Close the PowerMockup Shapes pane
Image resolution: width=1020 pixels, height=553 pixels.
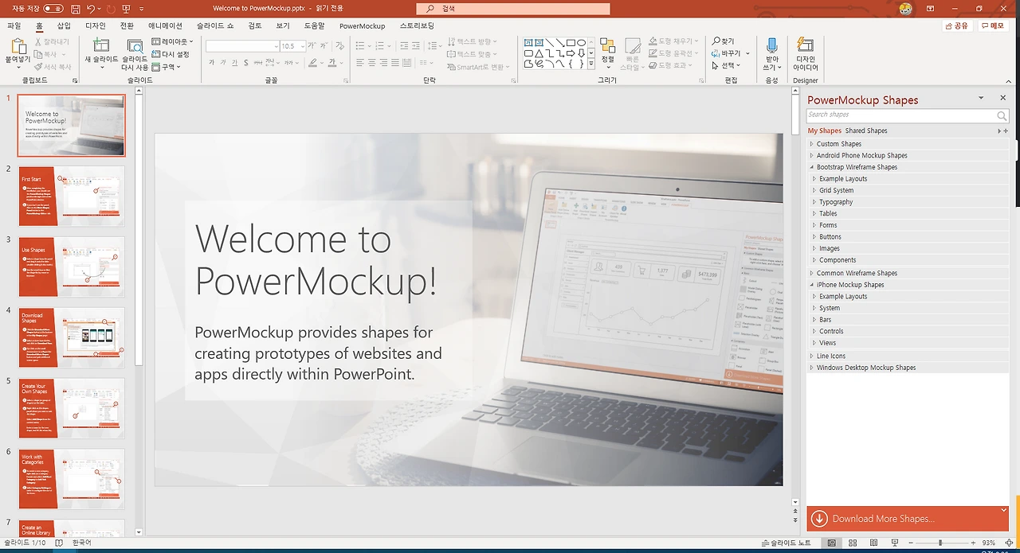coord(1002,98)
